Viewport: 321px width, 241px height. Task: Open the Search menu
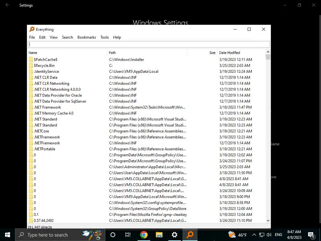(67, 37)
